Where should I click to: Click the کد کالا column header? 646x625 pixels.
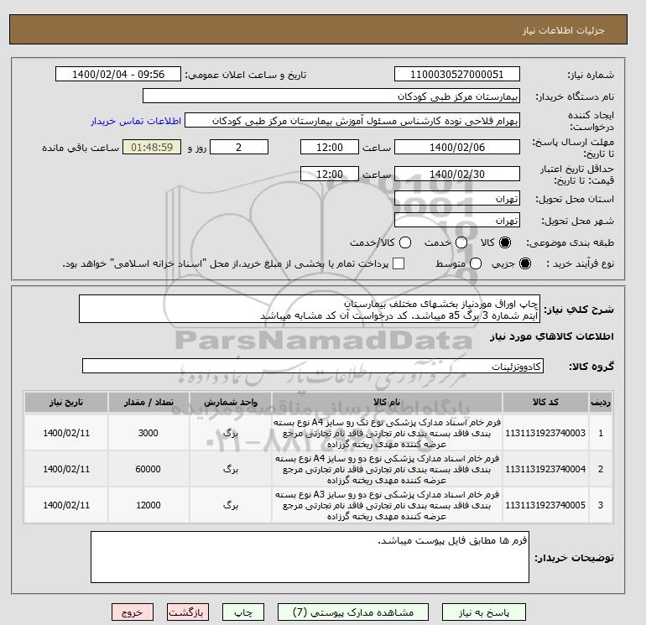tap(545, 403)
